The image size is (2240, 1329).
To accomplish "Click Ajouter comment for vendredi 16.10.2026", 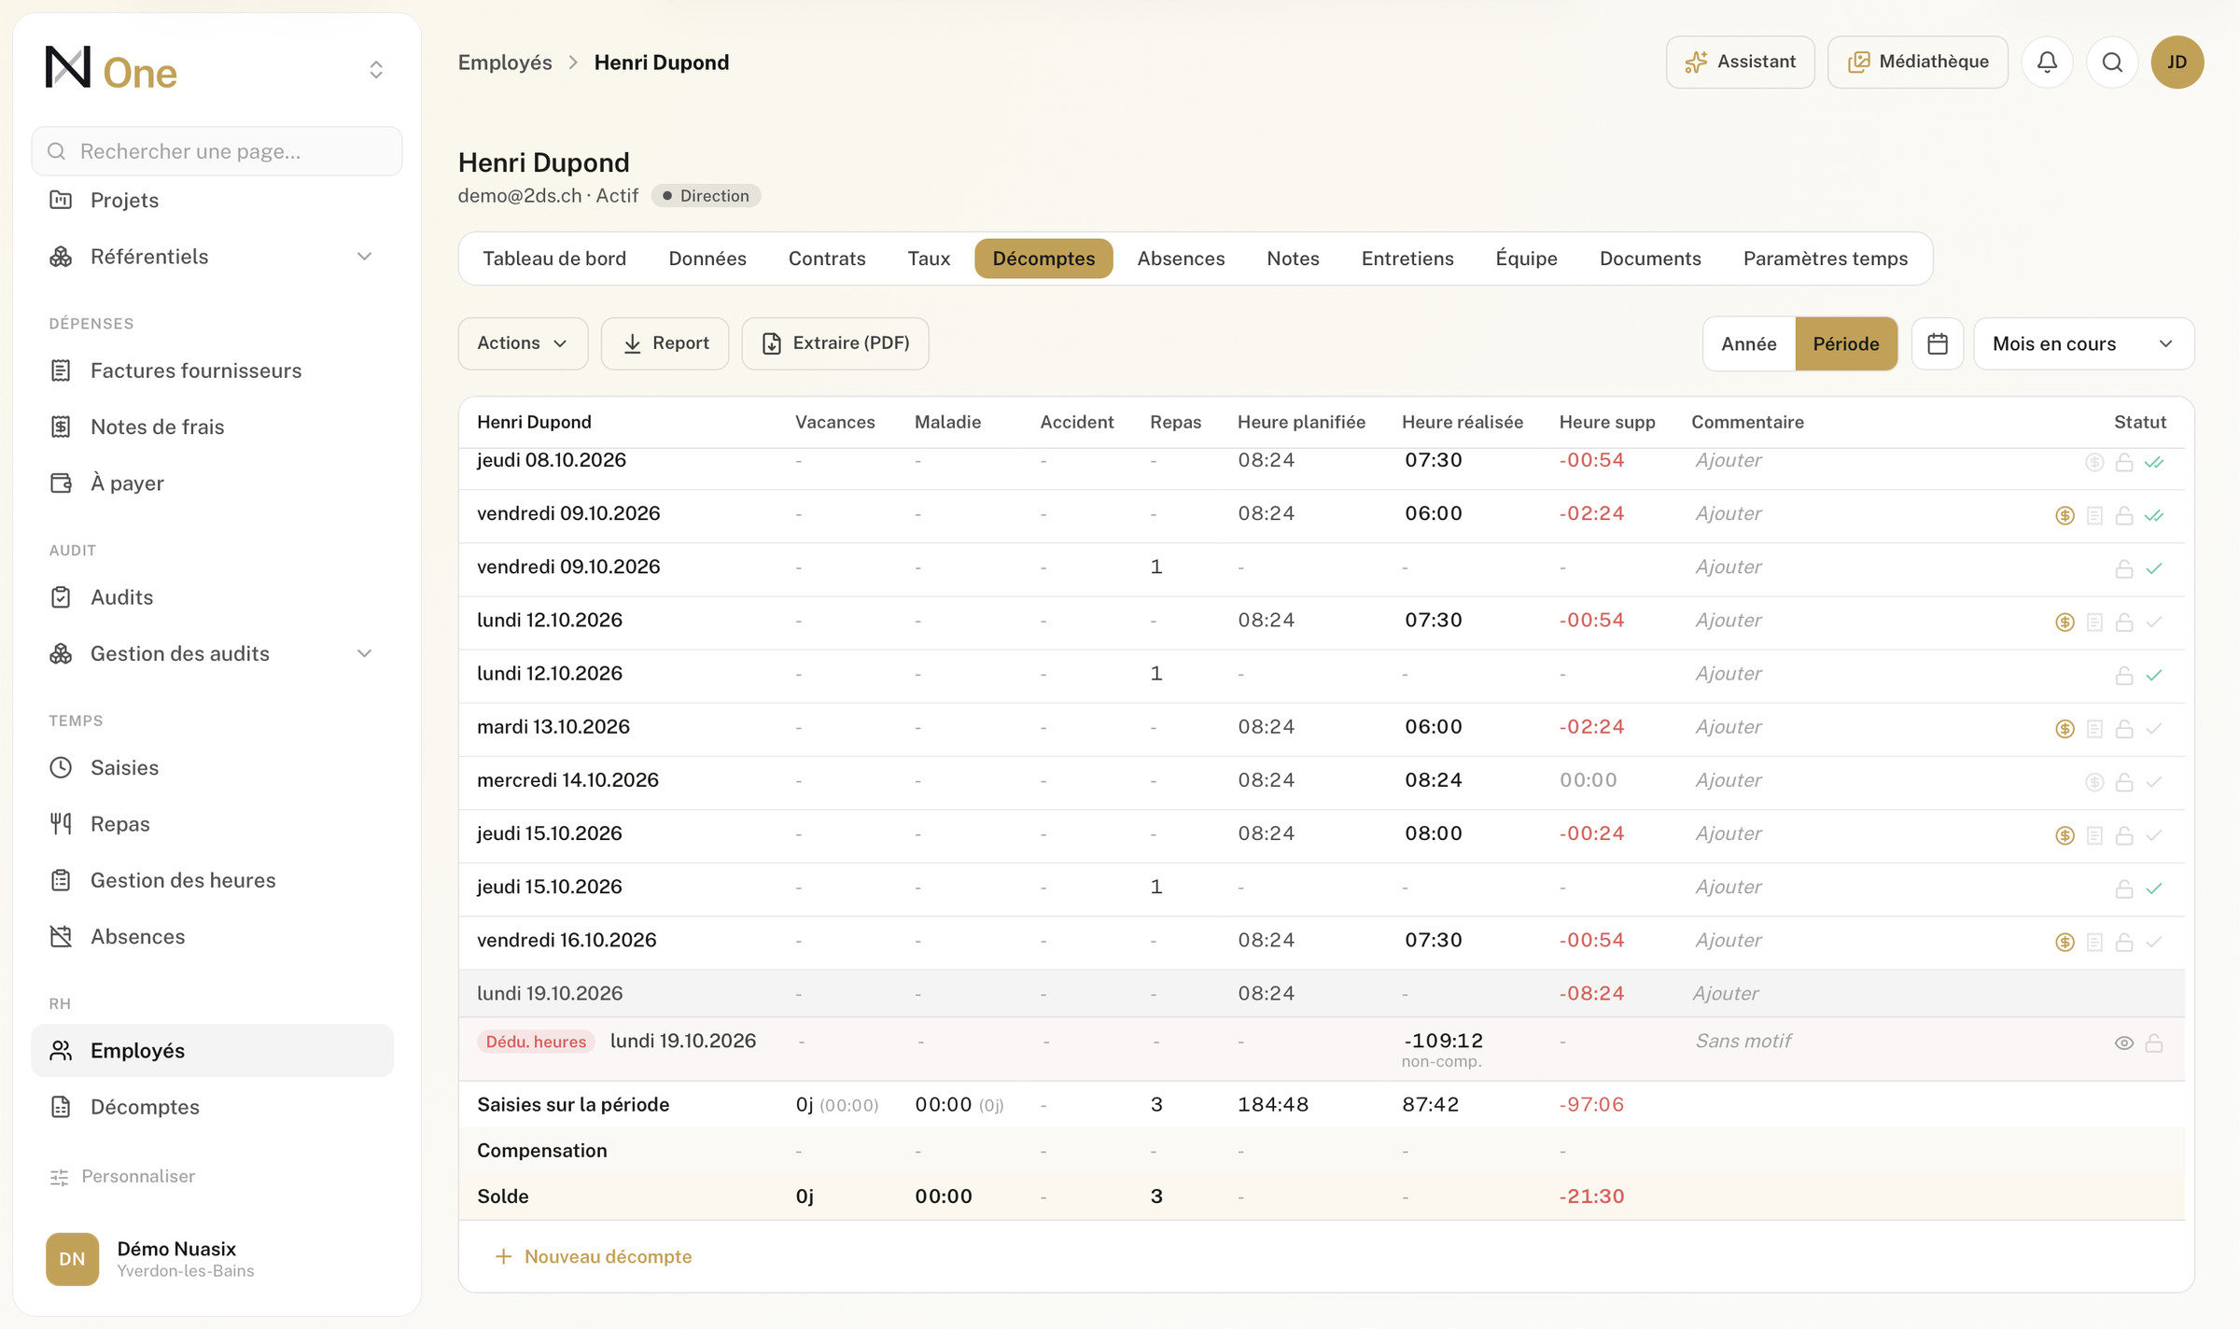I will (x=1729, y=940).
